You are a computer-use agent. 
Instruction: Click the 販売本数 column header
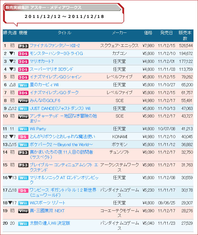tap(185, 36)
